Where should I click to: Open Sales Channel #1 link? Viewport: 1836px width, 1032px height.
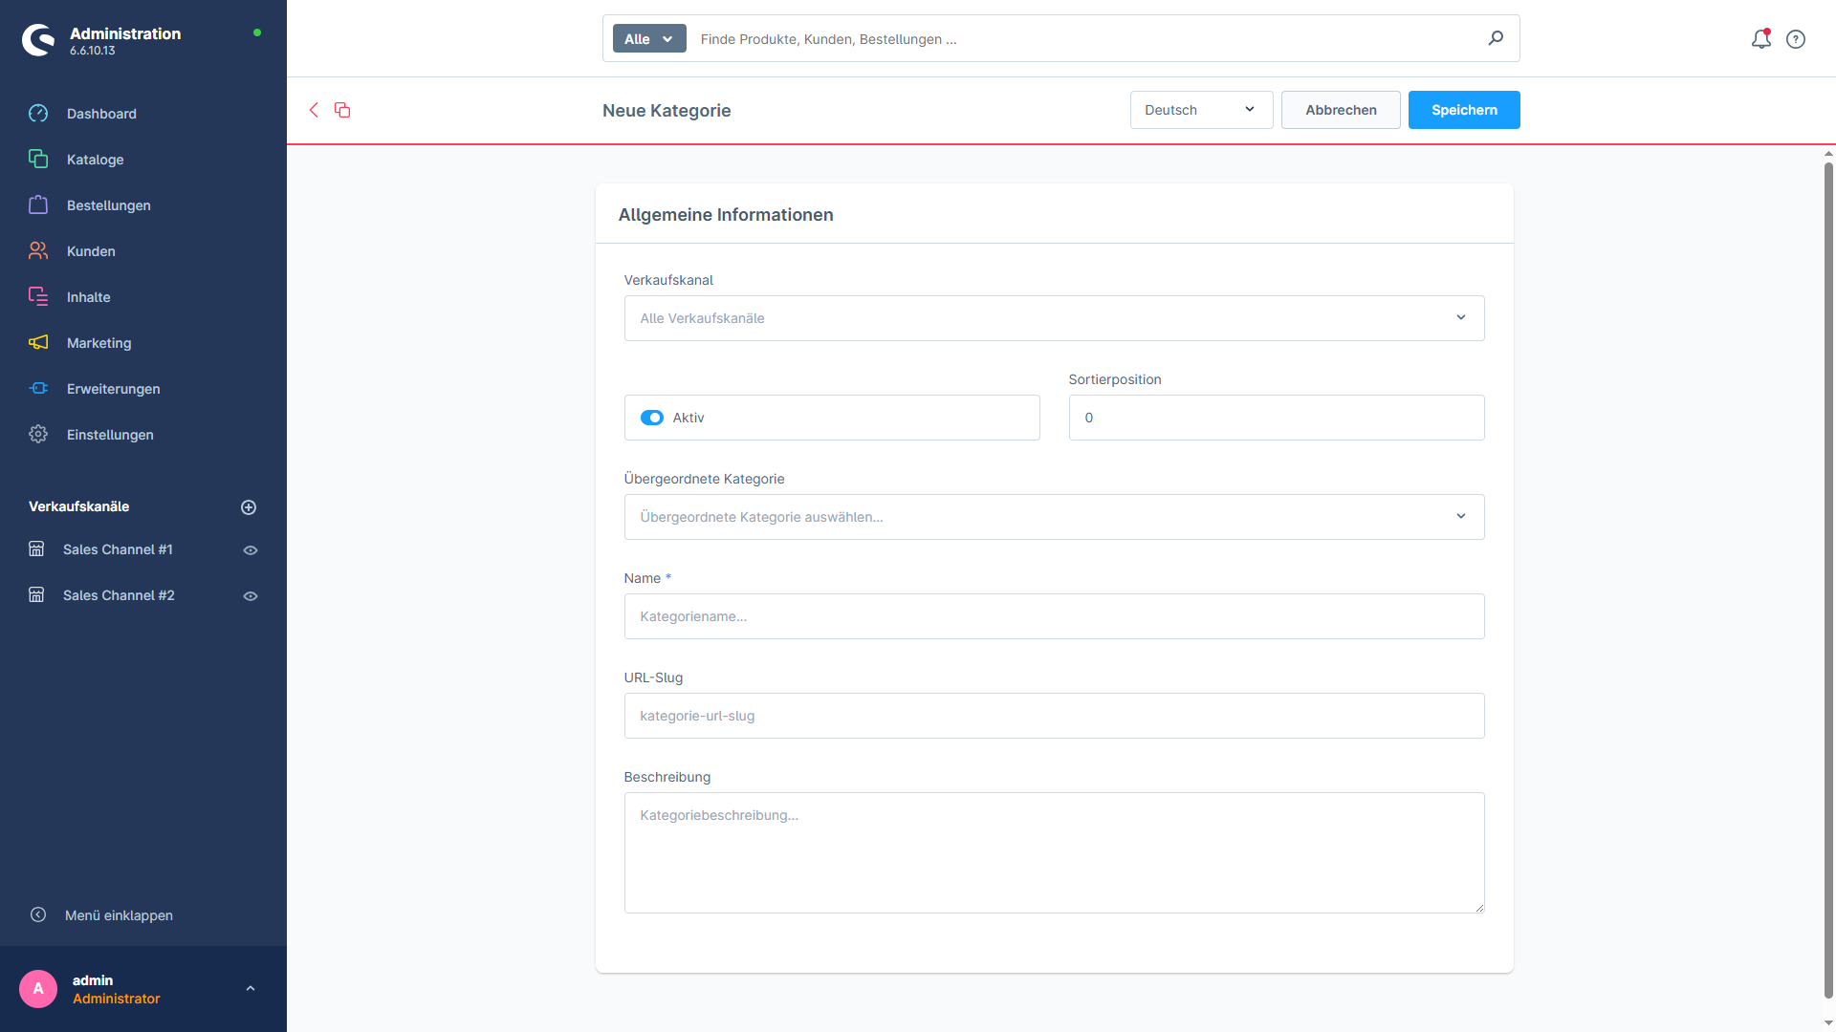tap(118, 549)
